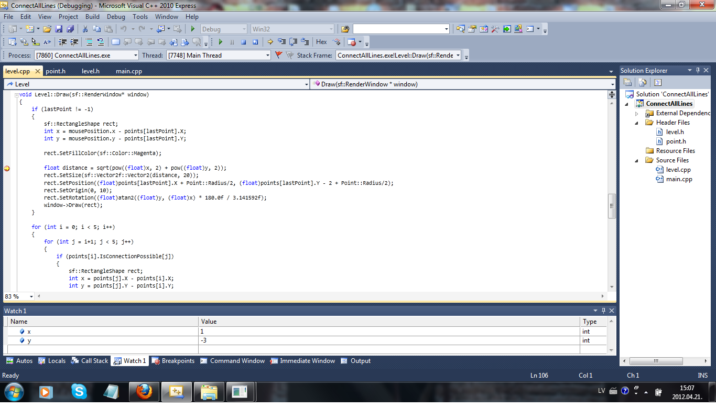Click the Skype icon in the taskbar
The width and height of the screenshot is (716, 419).
coord(79,391)
